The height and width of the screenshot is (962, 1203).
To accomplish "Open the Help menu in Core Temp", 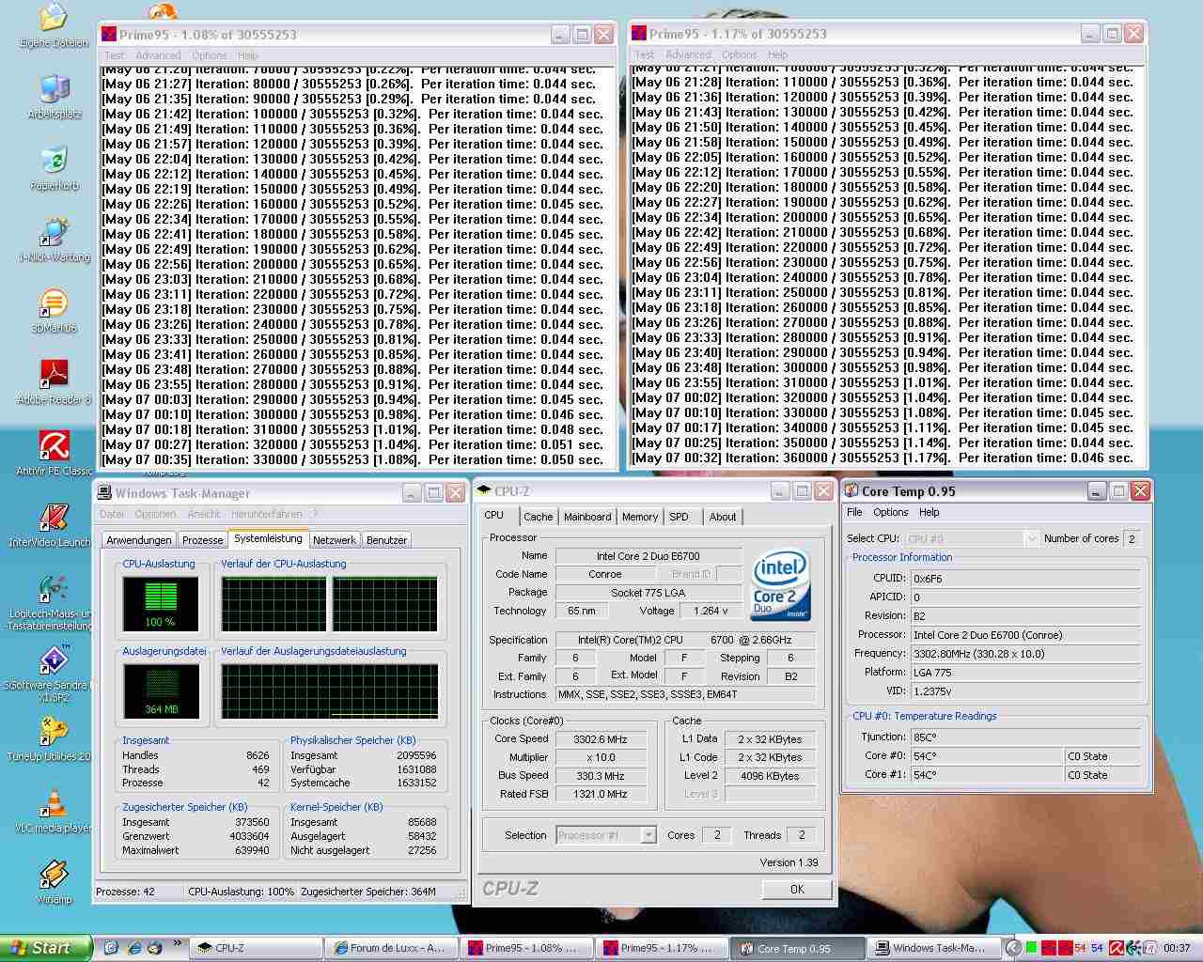I will pyautogui.click(x=930, y=512).
